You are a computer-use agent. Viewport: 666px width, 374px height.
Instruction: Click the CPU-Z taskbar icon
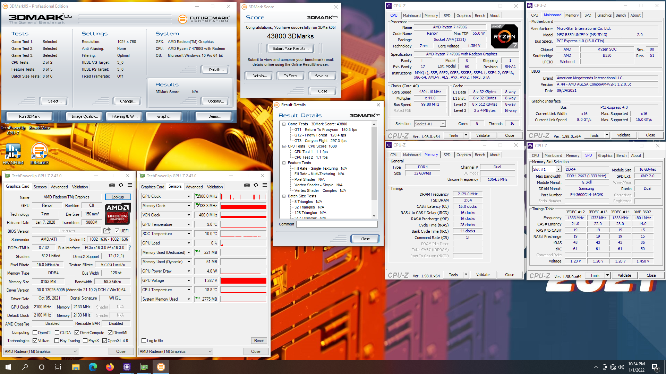point(127,367)
